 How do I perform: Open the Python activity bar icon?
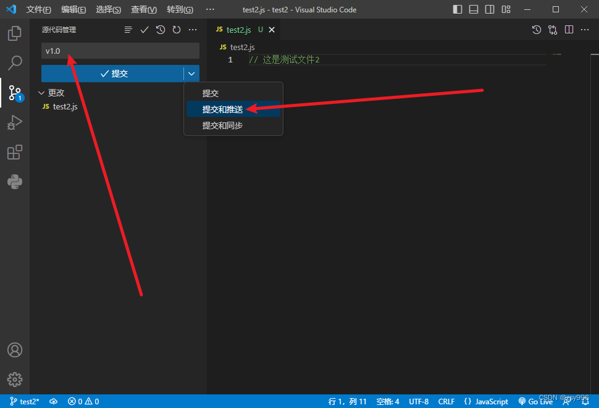click(x=15, y=182)
